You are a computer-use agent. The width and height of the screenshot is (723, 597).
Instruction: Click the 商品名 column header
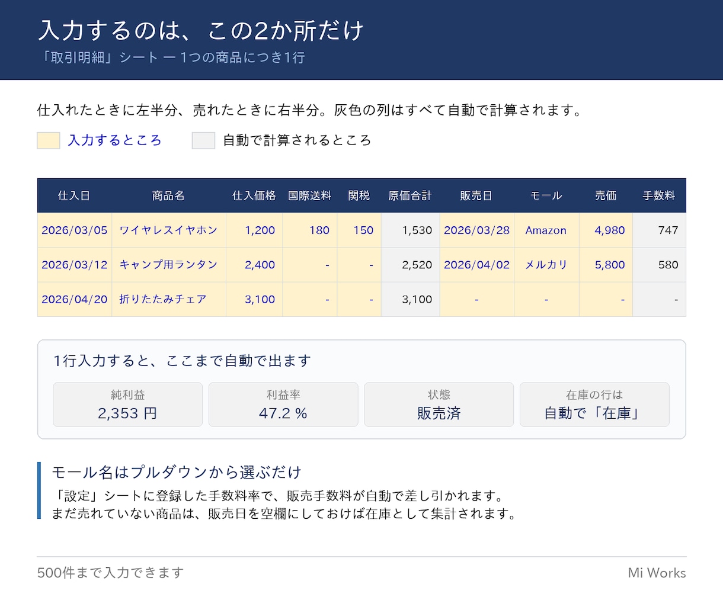[169, 195]
